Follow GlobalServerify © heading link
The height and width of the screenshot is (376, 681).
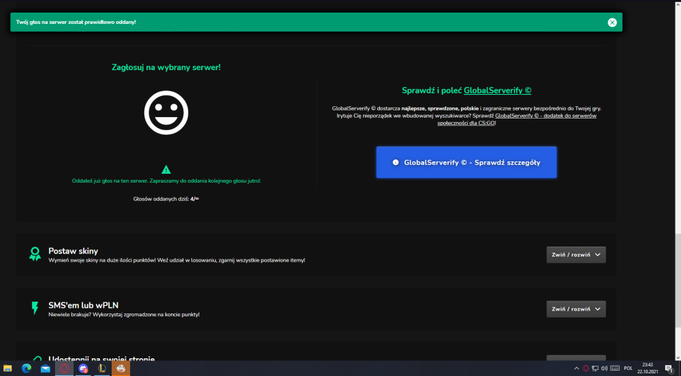point(497,91)
